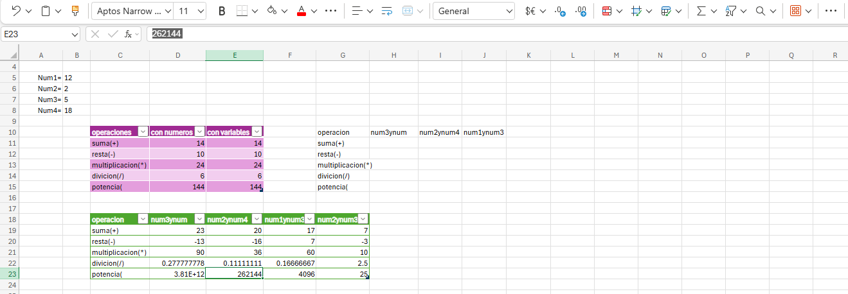Select column E header

click(234, 55)
